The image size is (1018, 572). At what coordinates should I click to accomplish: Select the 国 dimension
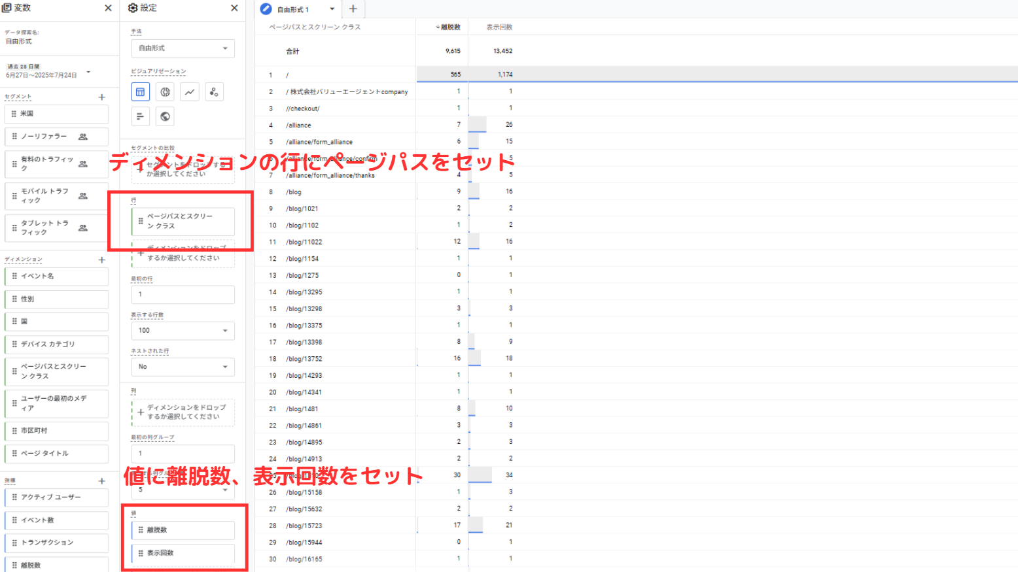click(57, 322)
